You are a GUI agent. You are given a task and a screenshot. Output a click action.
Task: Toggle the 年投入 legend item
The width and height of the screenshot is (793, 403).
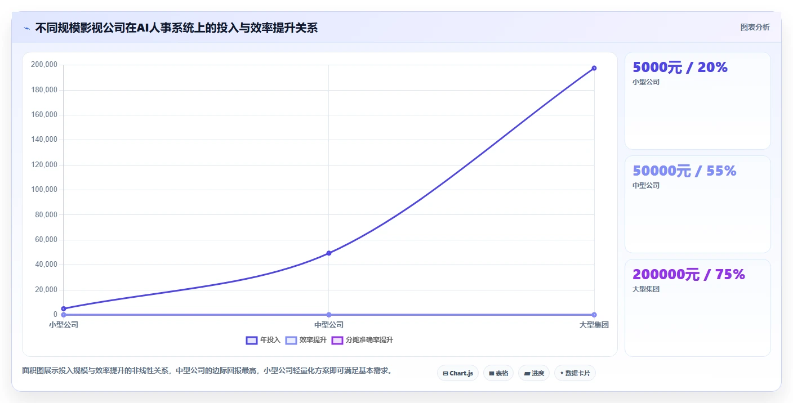(263, 340)
